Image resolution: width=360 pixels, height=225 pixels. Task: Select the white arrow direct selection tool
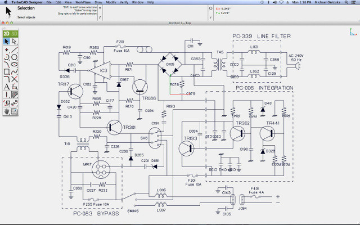14,41
